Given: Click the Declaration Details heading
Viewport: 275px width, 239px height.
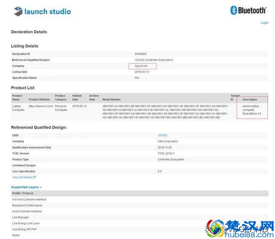Looking at the screenshot, I should (29, 32).
